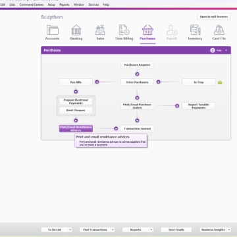Open the Inventory command centre icon
The image size is (237, 237).
[195, 30]
